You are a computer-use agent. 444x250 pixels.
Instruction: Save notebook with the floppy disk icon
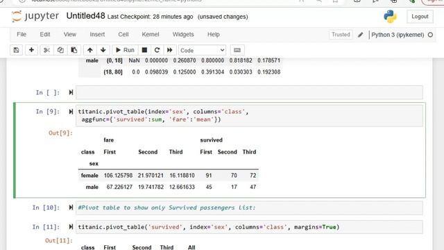pyautogui.click(x=16, y=50)
